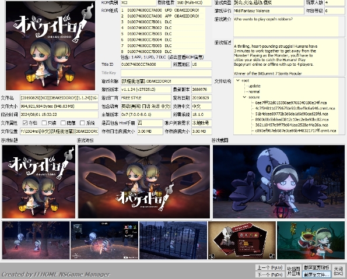Image resolution: width=347 pixels, height=279 pixels.
Task: Select the 51b4dcee89772b3d6da... nca file
Action: tap(292, 114)
